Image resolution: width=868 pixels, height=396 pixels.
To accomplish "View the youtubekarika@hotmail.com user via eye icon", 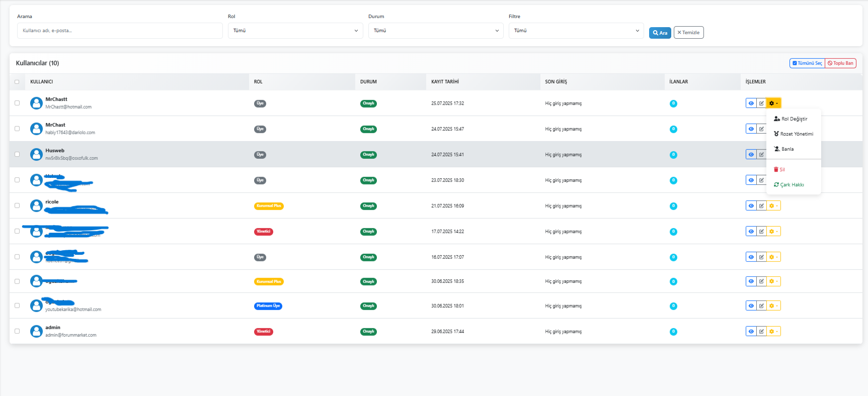I will tap(751, 306).
